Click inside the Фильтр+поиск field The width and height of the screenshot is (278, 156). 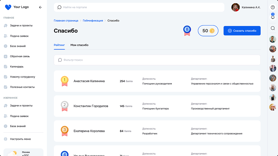coord(109,60)
